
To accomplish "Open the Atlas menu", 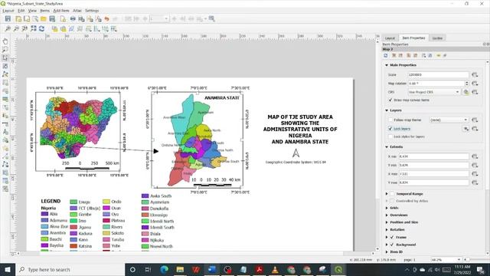I will 77,11.
